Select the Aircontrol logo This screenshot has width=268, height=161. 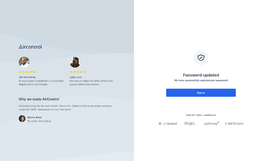pos(30,47)
